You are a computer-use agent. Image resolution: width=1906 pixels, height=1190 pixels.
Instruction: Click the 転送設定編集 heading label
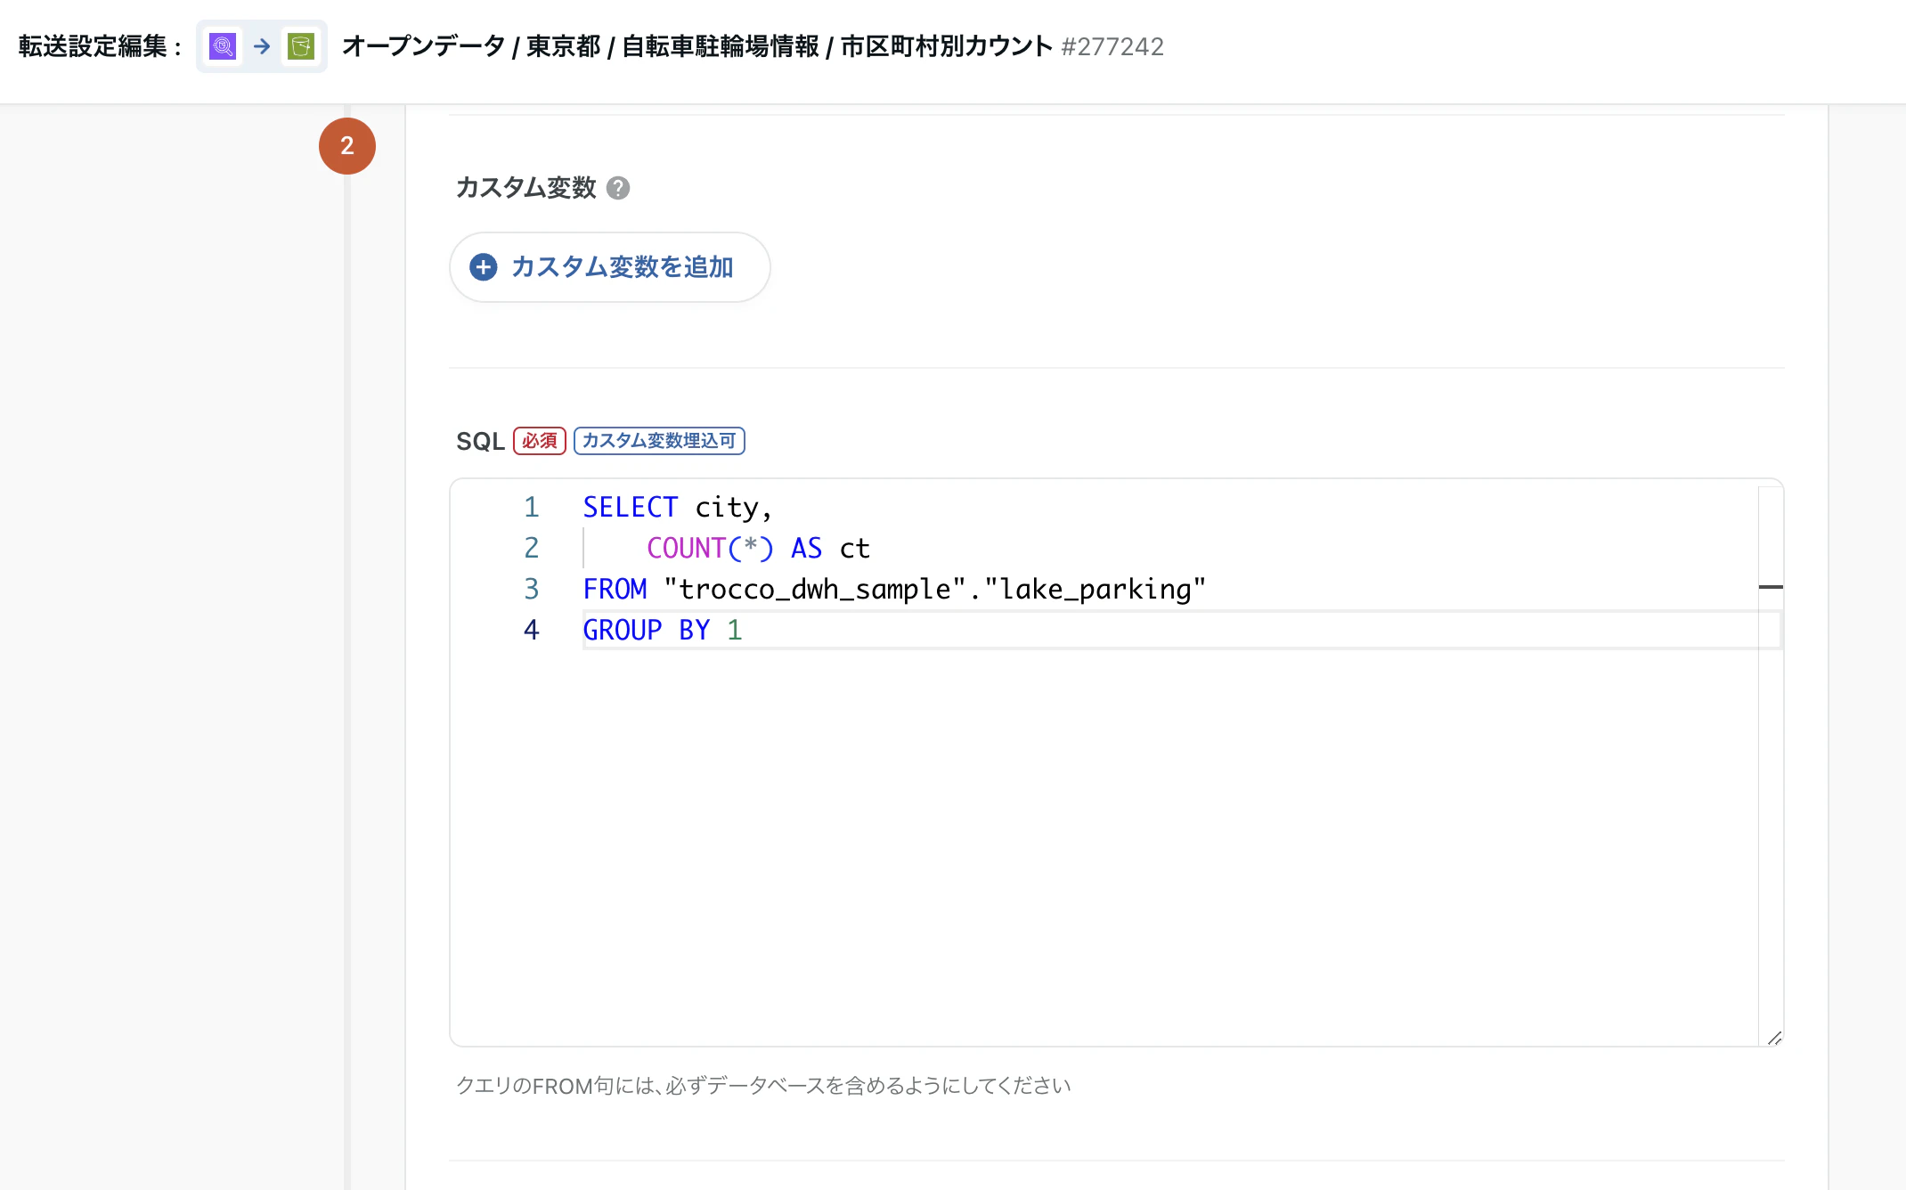(100, 46)
